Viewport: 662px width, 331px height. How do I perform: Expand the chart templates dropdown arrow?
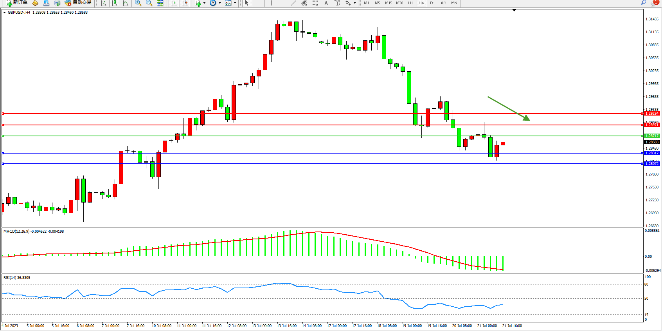(x=235, y=3)
